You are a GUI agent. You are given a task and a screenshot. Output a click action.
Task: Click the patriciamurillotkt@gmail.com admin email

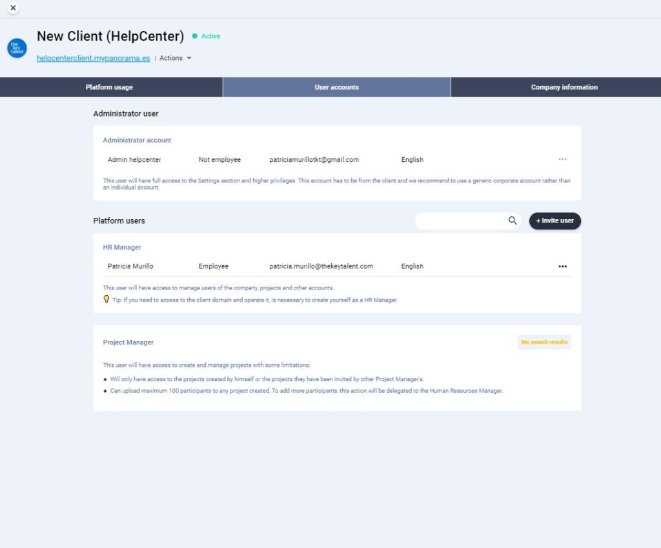pyautogui.click(x=314, y=160)
